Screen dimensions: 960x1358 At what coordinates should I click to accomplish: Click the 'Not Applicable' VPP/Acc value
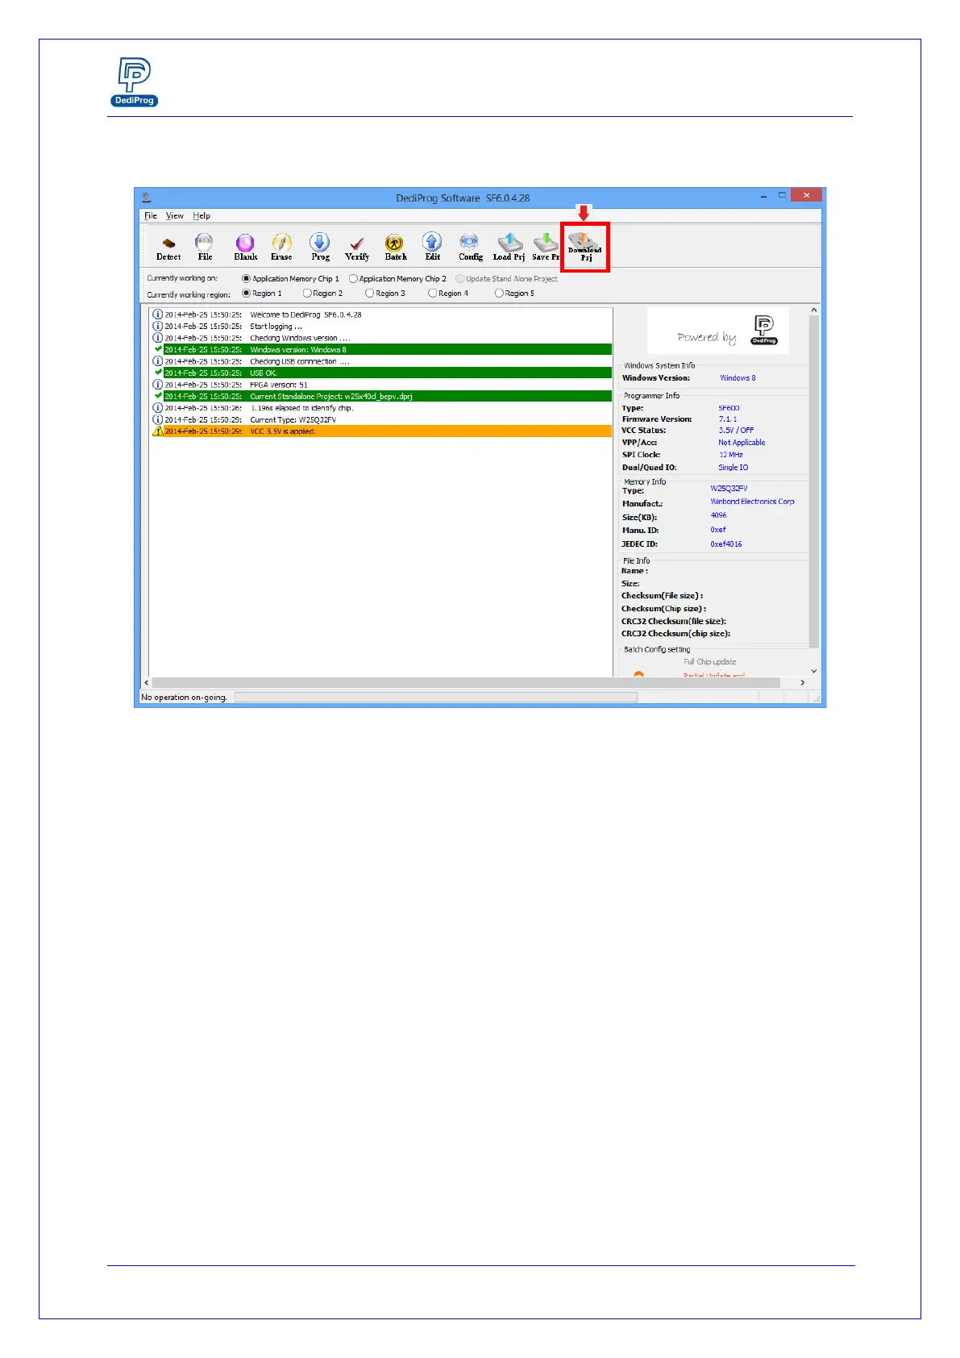tap(742, 443)
